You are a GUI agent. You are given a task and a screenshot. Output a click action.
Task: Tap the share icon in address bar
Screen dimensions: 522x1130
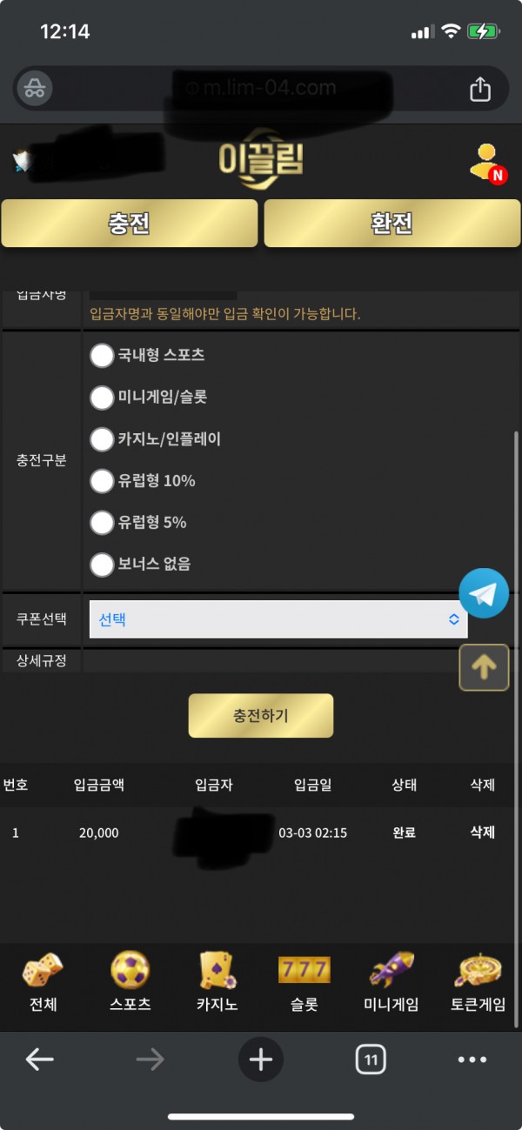480,89
